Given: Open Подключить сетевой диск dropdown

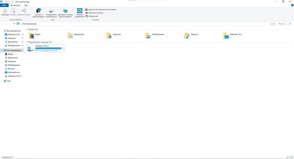Looking at the screenshot, I should 51,13.
